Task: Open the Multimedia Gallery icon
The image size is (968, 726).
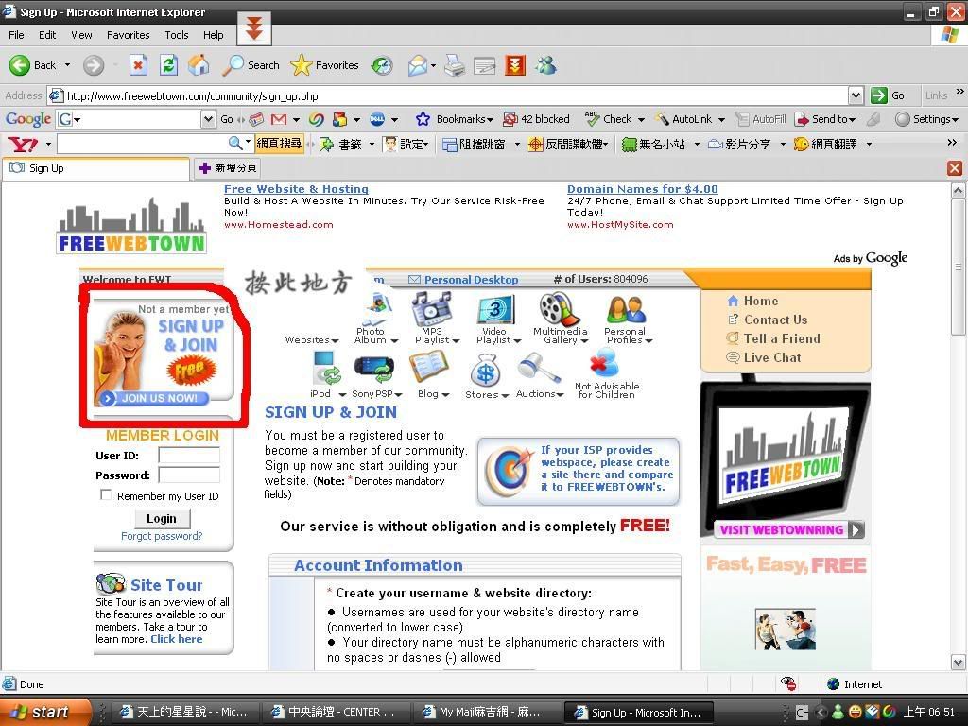Action: click(x=560, y=309)
